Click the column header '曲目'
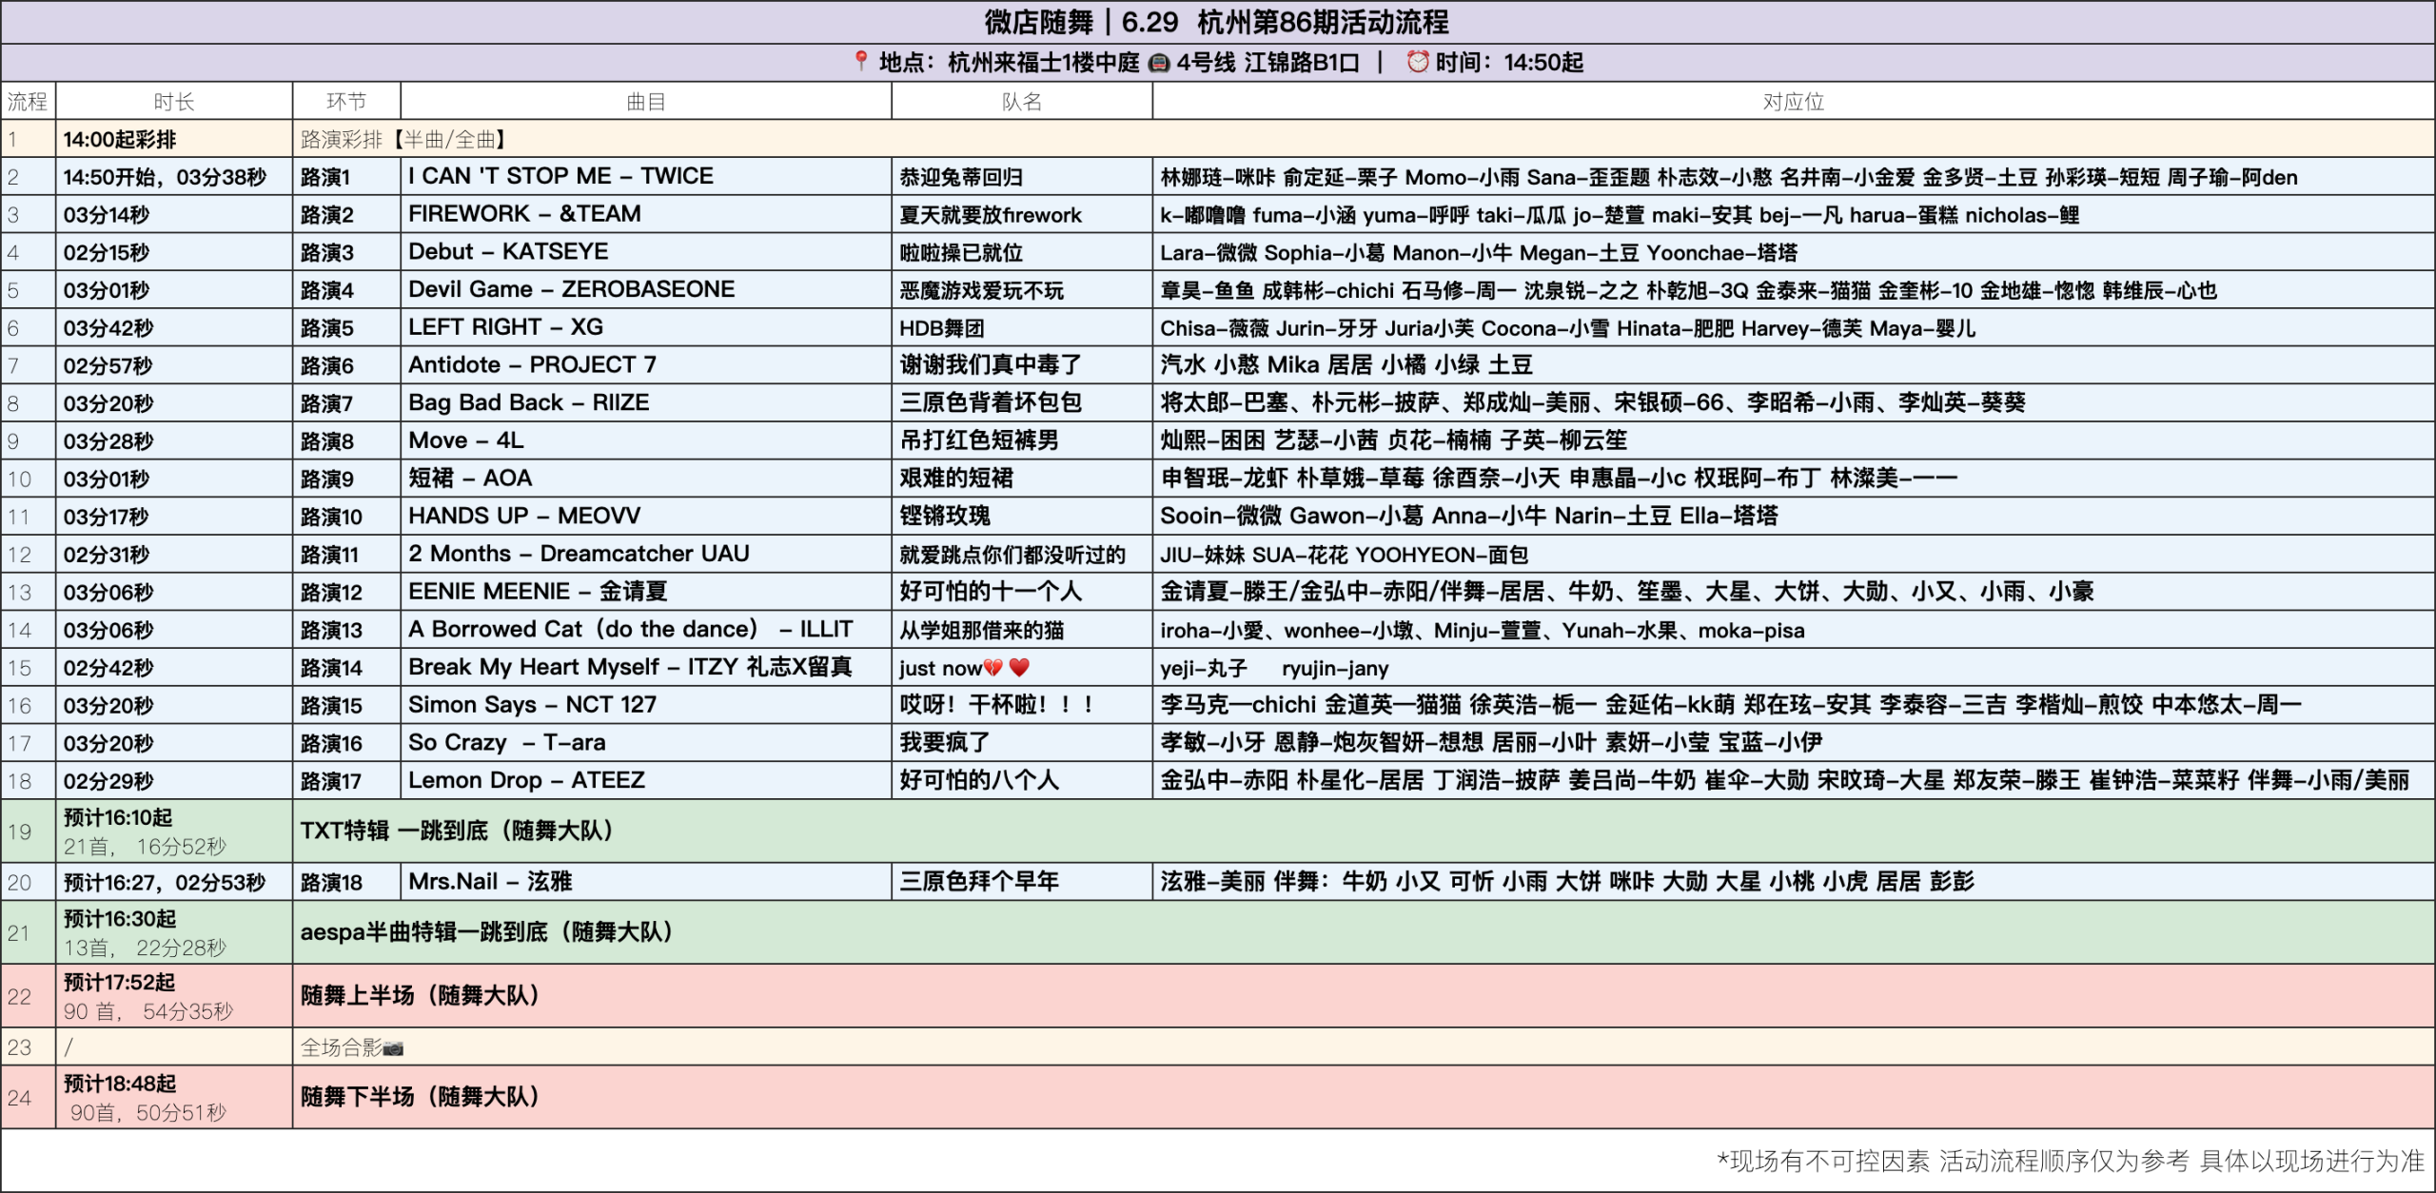 point(646,101)
